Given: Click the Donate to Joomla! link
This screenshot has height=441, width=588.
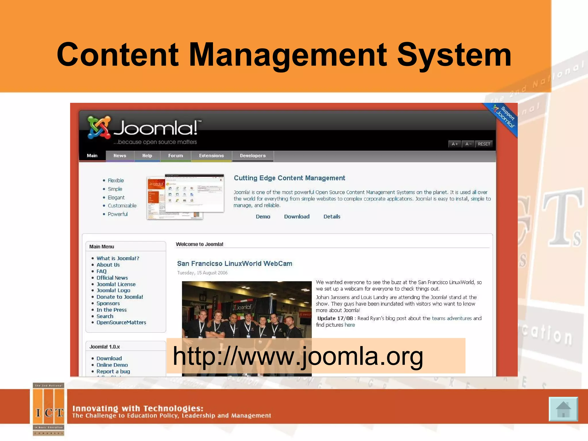Looking at the screenshot, I should [x=119, y=297].
